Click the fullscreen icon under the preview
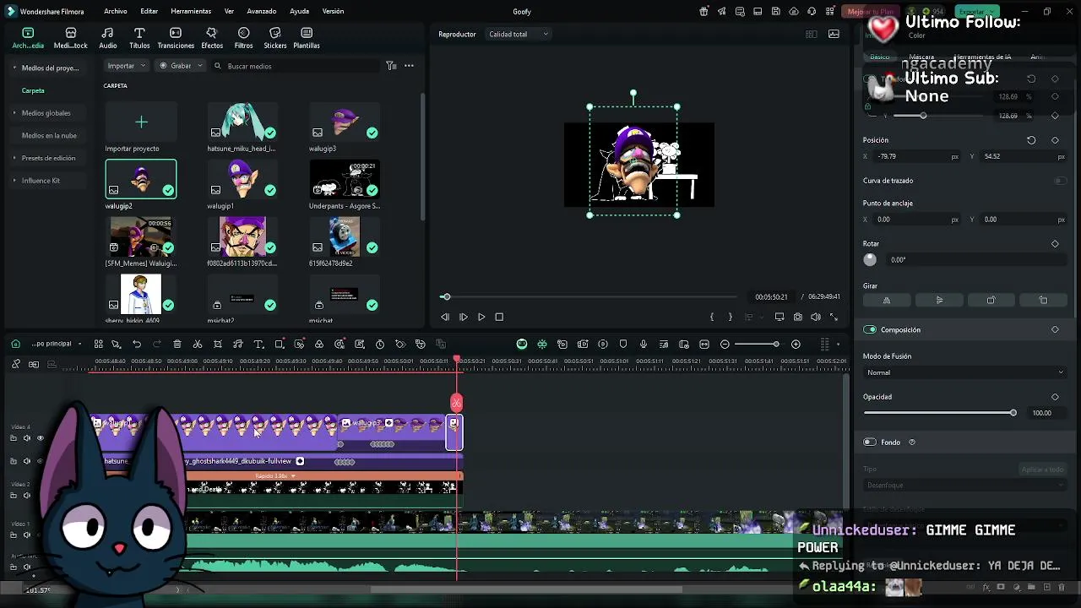 click(834, 317)
